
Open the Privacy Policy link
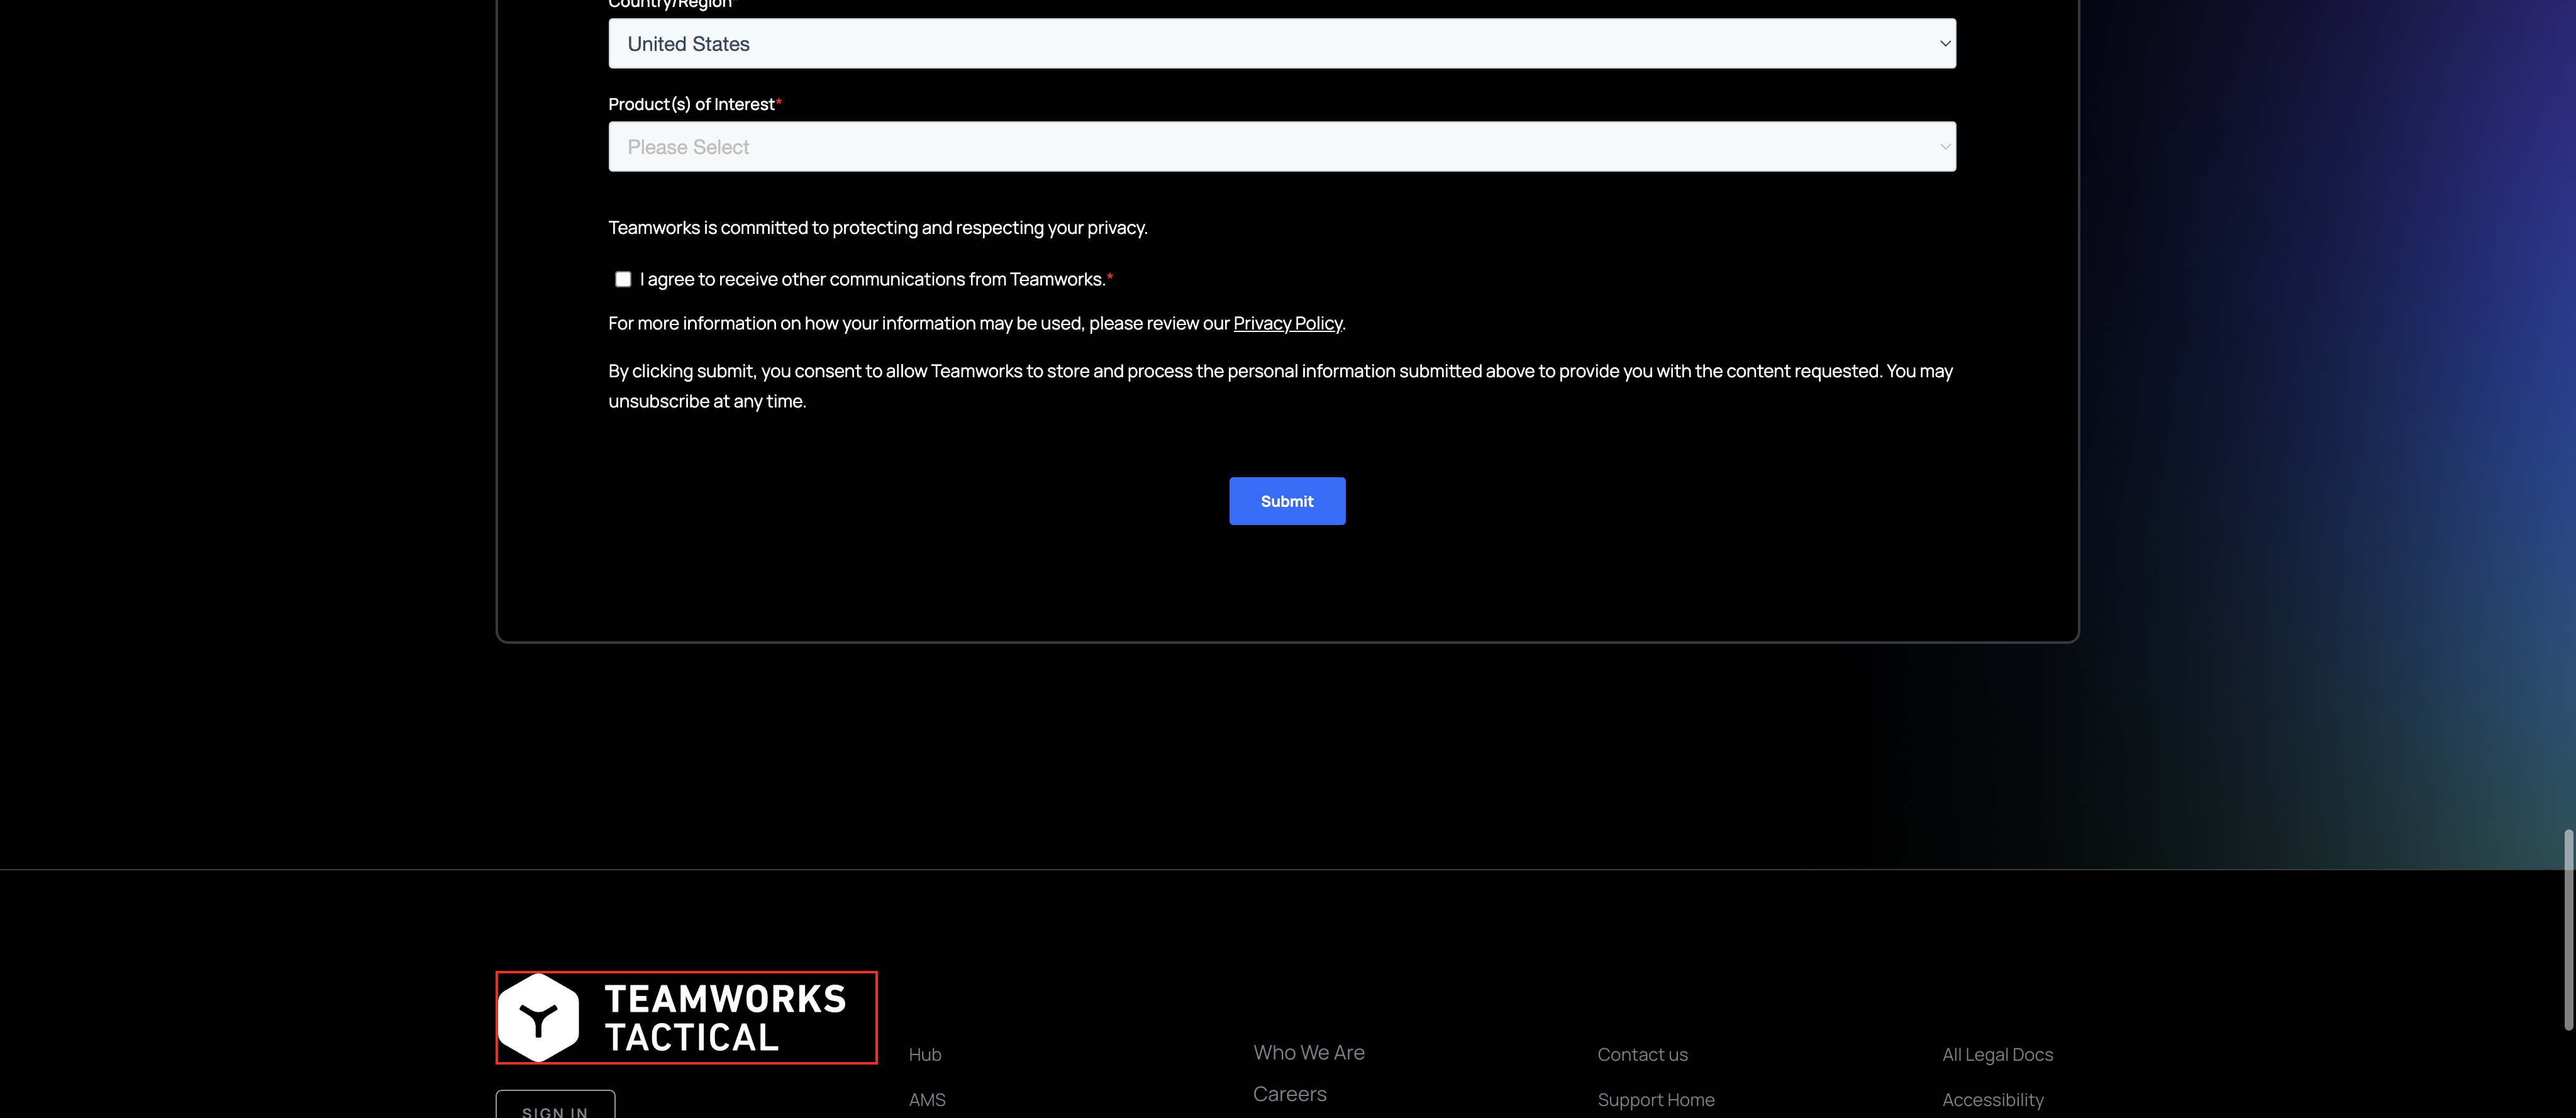pyautogui.click(x=1287, y=323)
